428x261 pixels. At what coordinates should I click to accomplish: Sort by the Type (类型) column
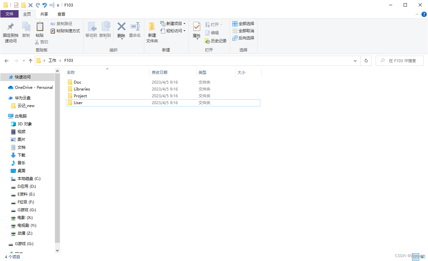pos(216,73)
